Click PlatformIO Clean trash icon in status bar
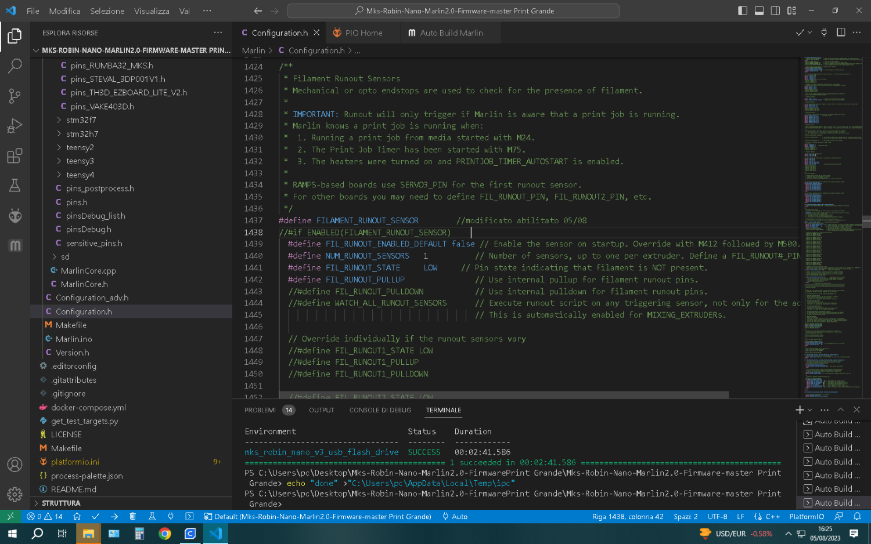Viewport: 871px width, 544px height. click(x=132, y=516)
